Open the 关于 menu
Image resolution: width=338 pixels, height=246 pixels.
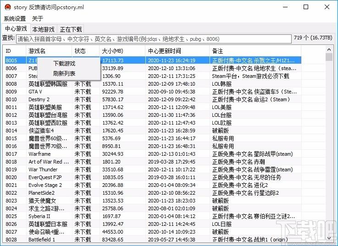pyautogui.click(x=38, y=19)
